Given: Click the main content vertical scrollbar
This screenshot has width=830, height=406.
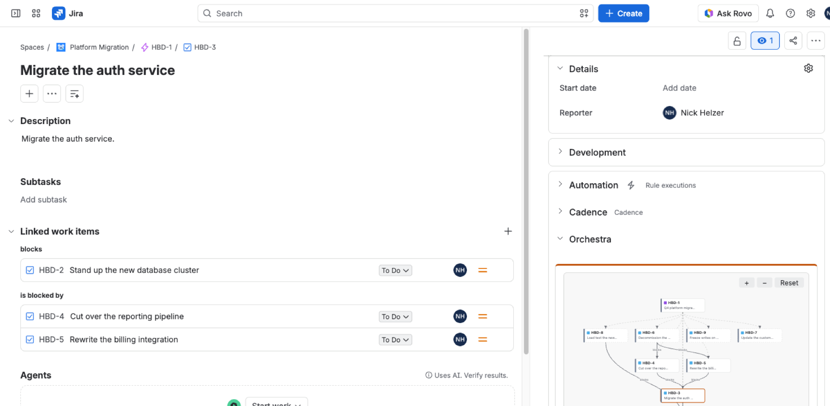Looking at the screenshot, I should [x=526, y=192].
